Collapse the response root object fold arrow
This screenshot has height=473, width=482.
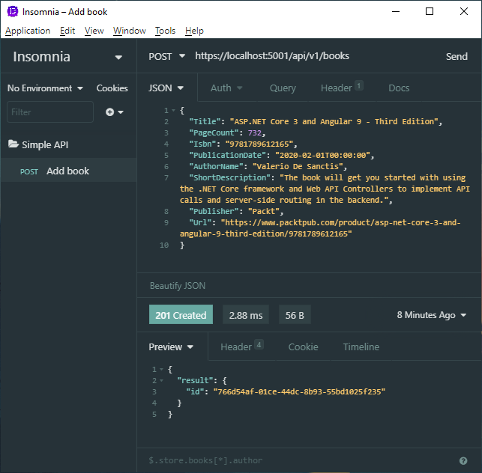tap(161, 369)
